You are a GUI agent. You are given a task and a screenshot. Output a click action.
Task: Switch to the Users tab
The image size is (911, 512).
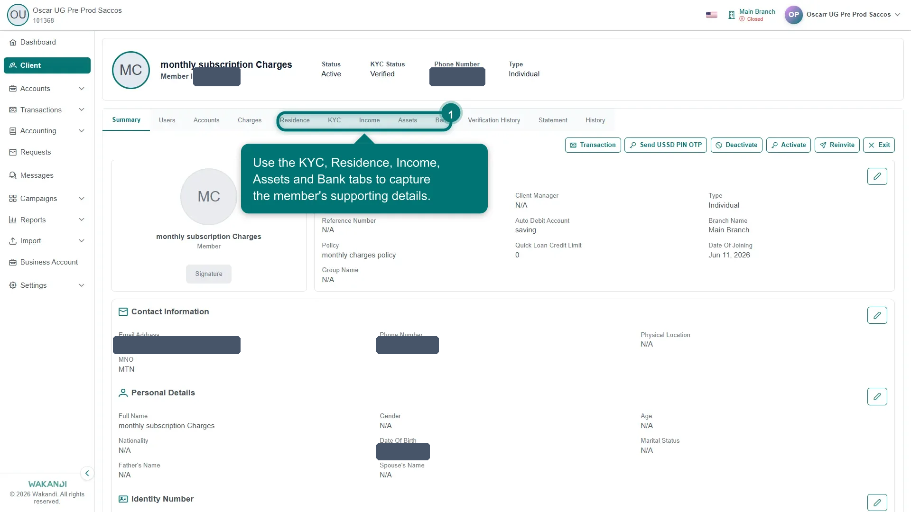tap(167, 120)
